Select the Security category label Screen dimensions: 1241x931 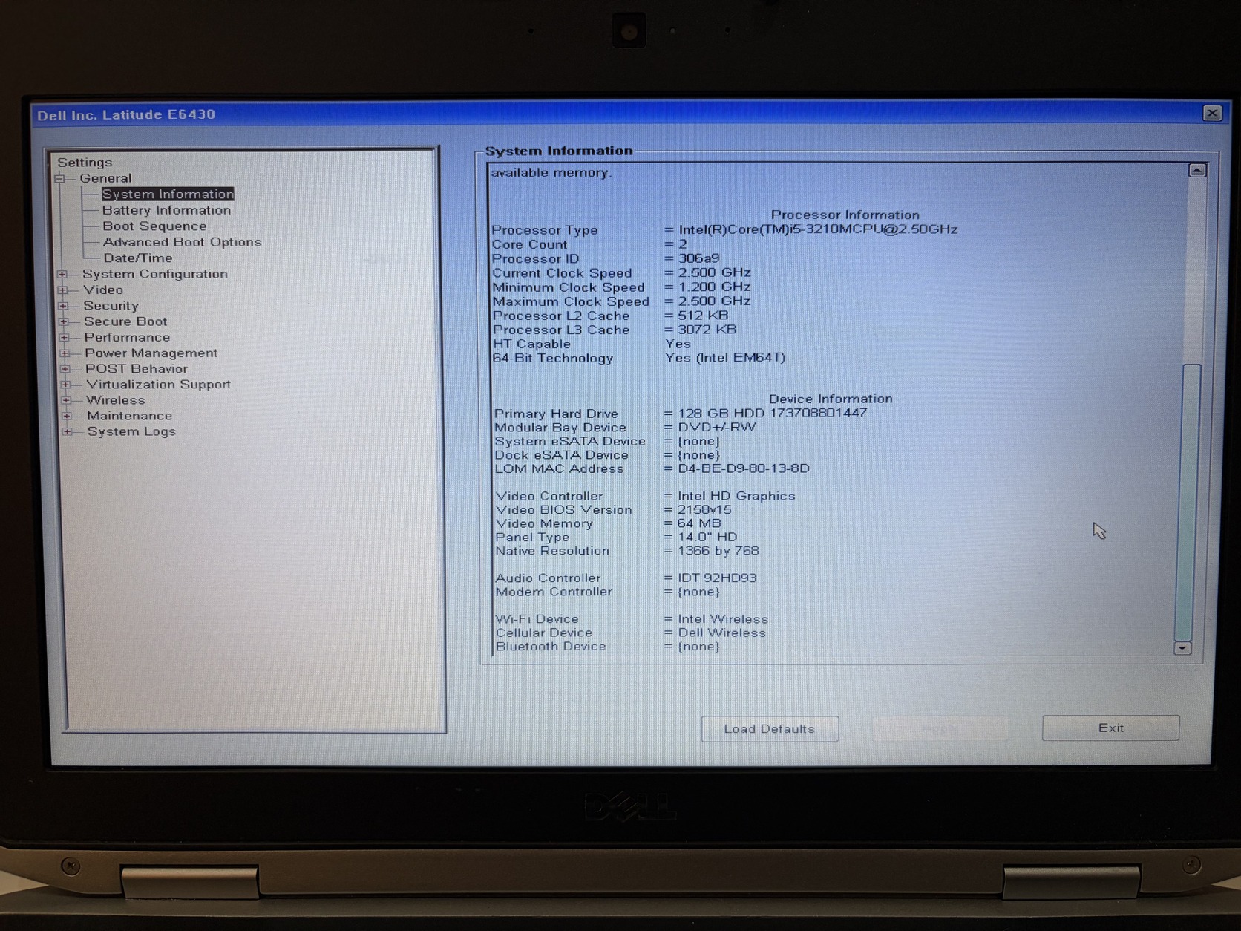point(111,306)
